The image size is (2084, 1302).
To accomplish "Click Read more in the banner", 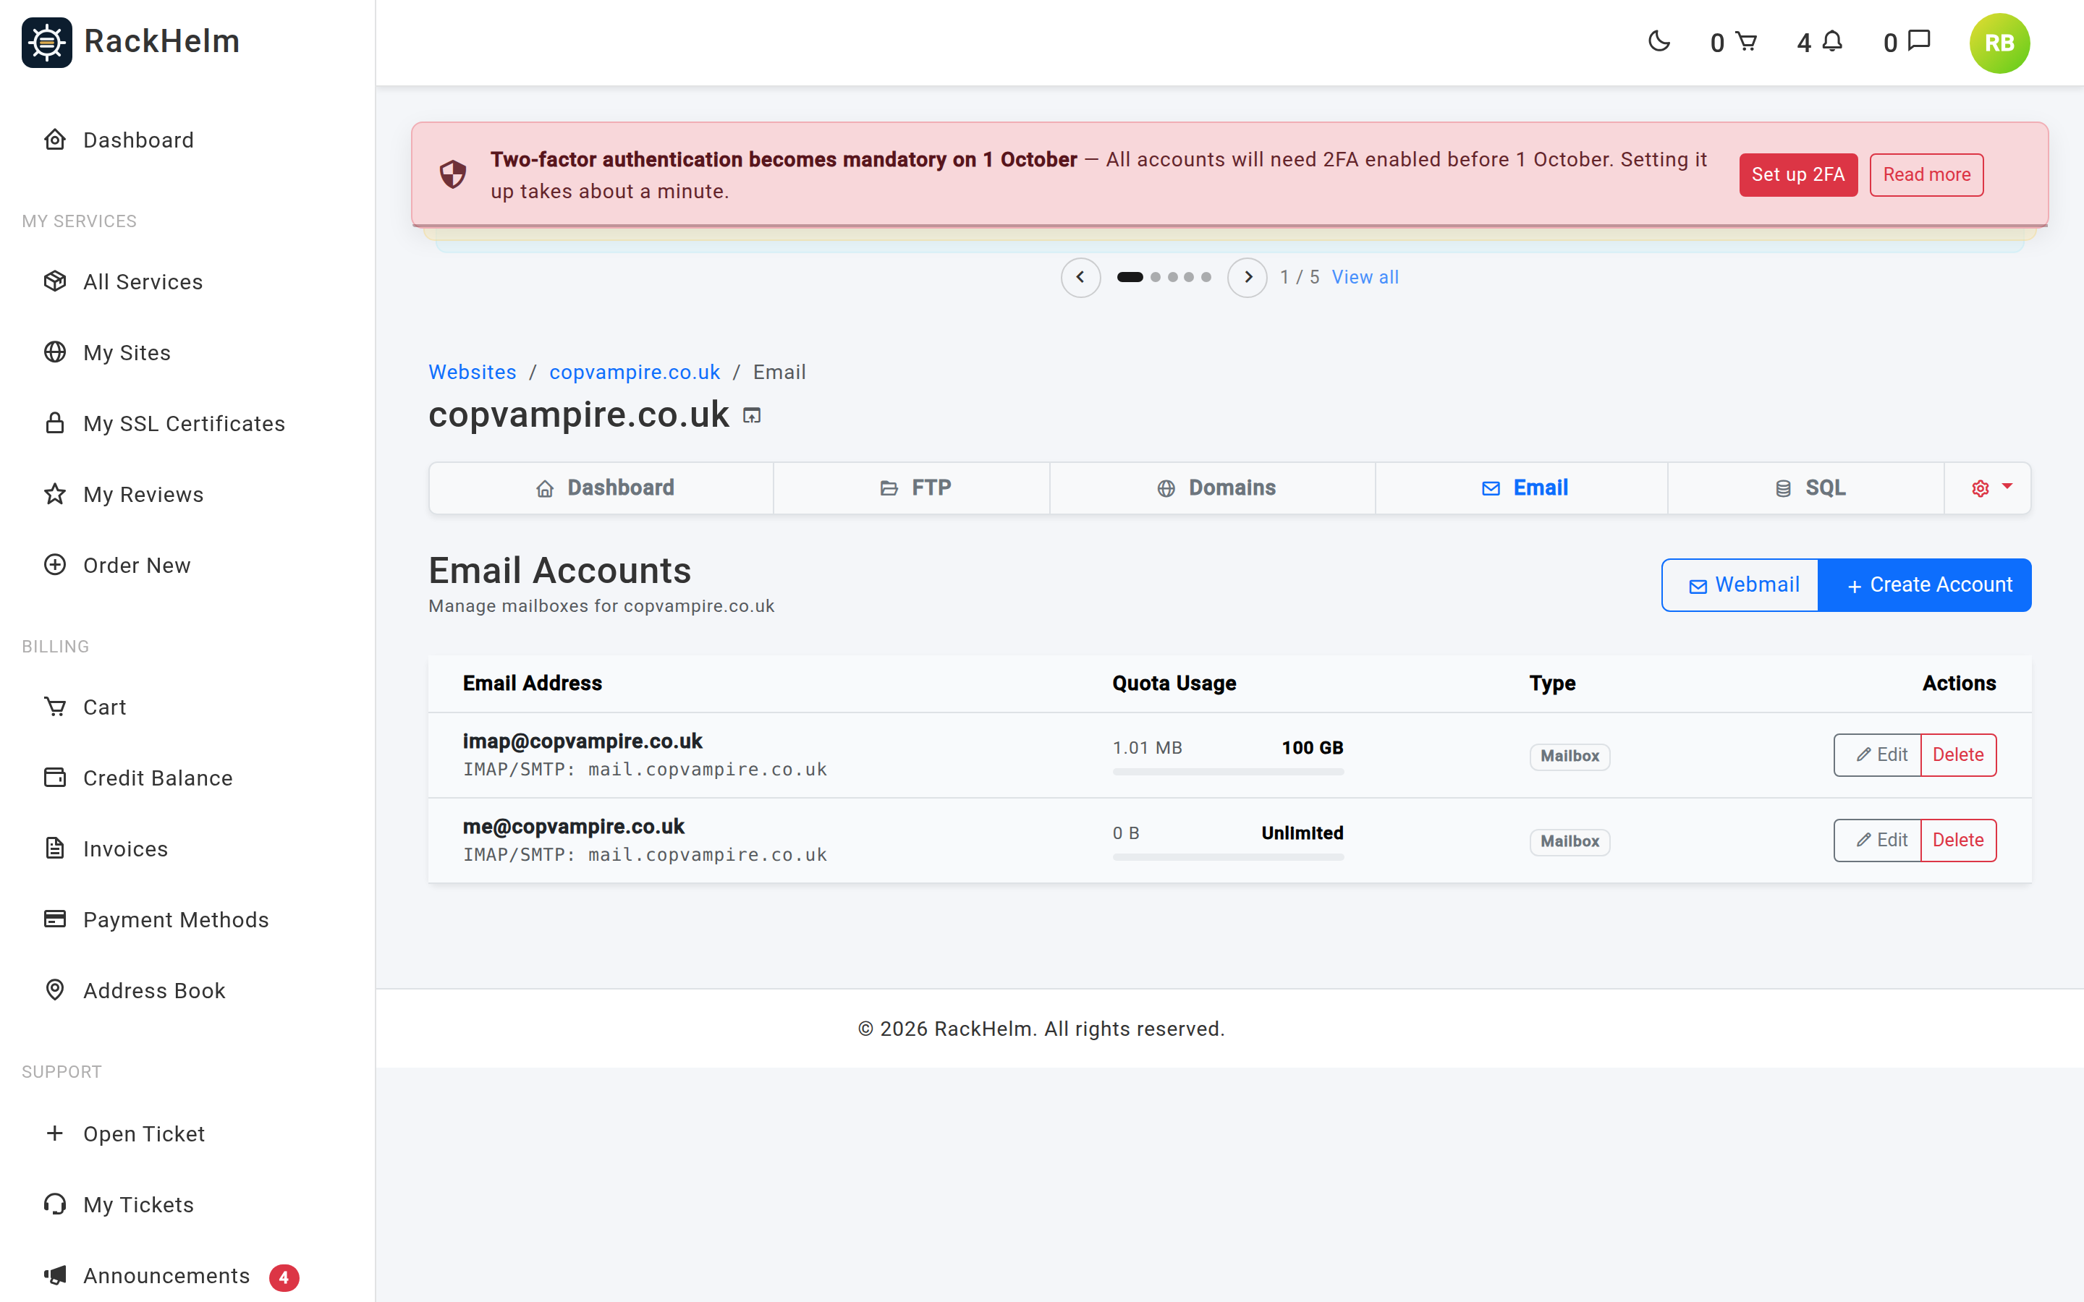I will click(1926, 175).
